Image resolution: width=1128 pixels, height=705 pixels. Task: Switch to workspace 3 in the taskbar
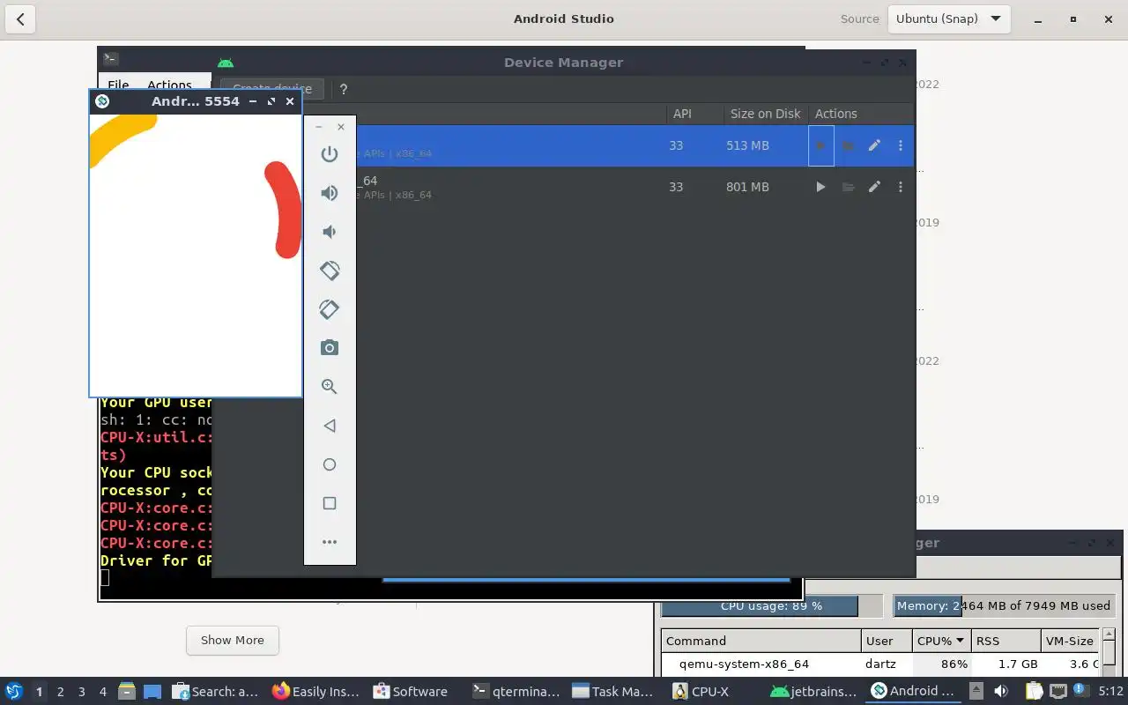coord(81,692)
